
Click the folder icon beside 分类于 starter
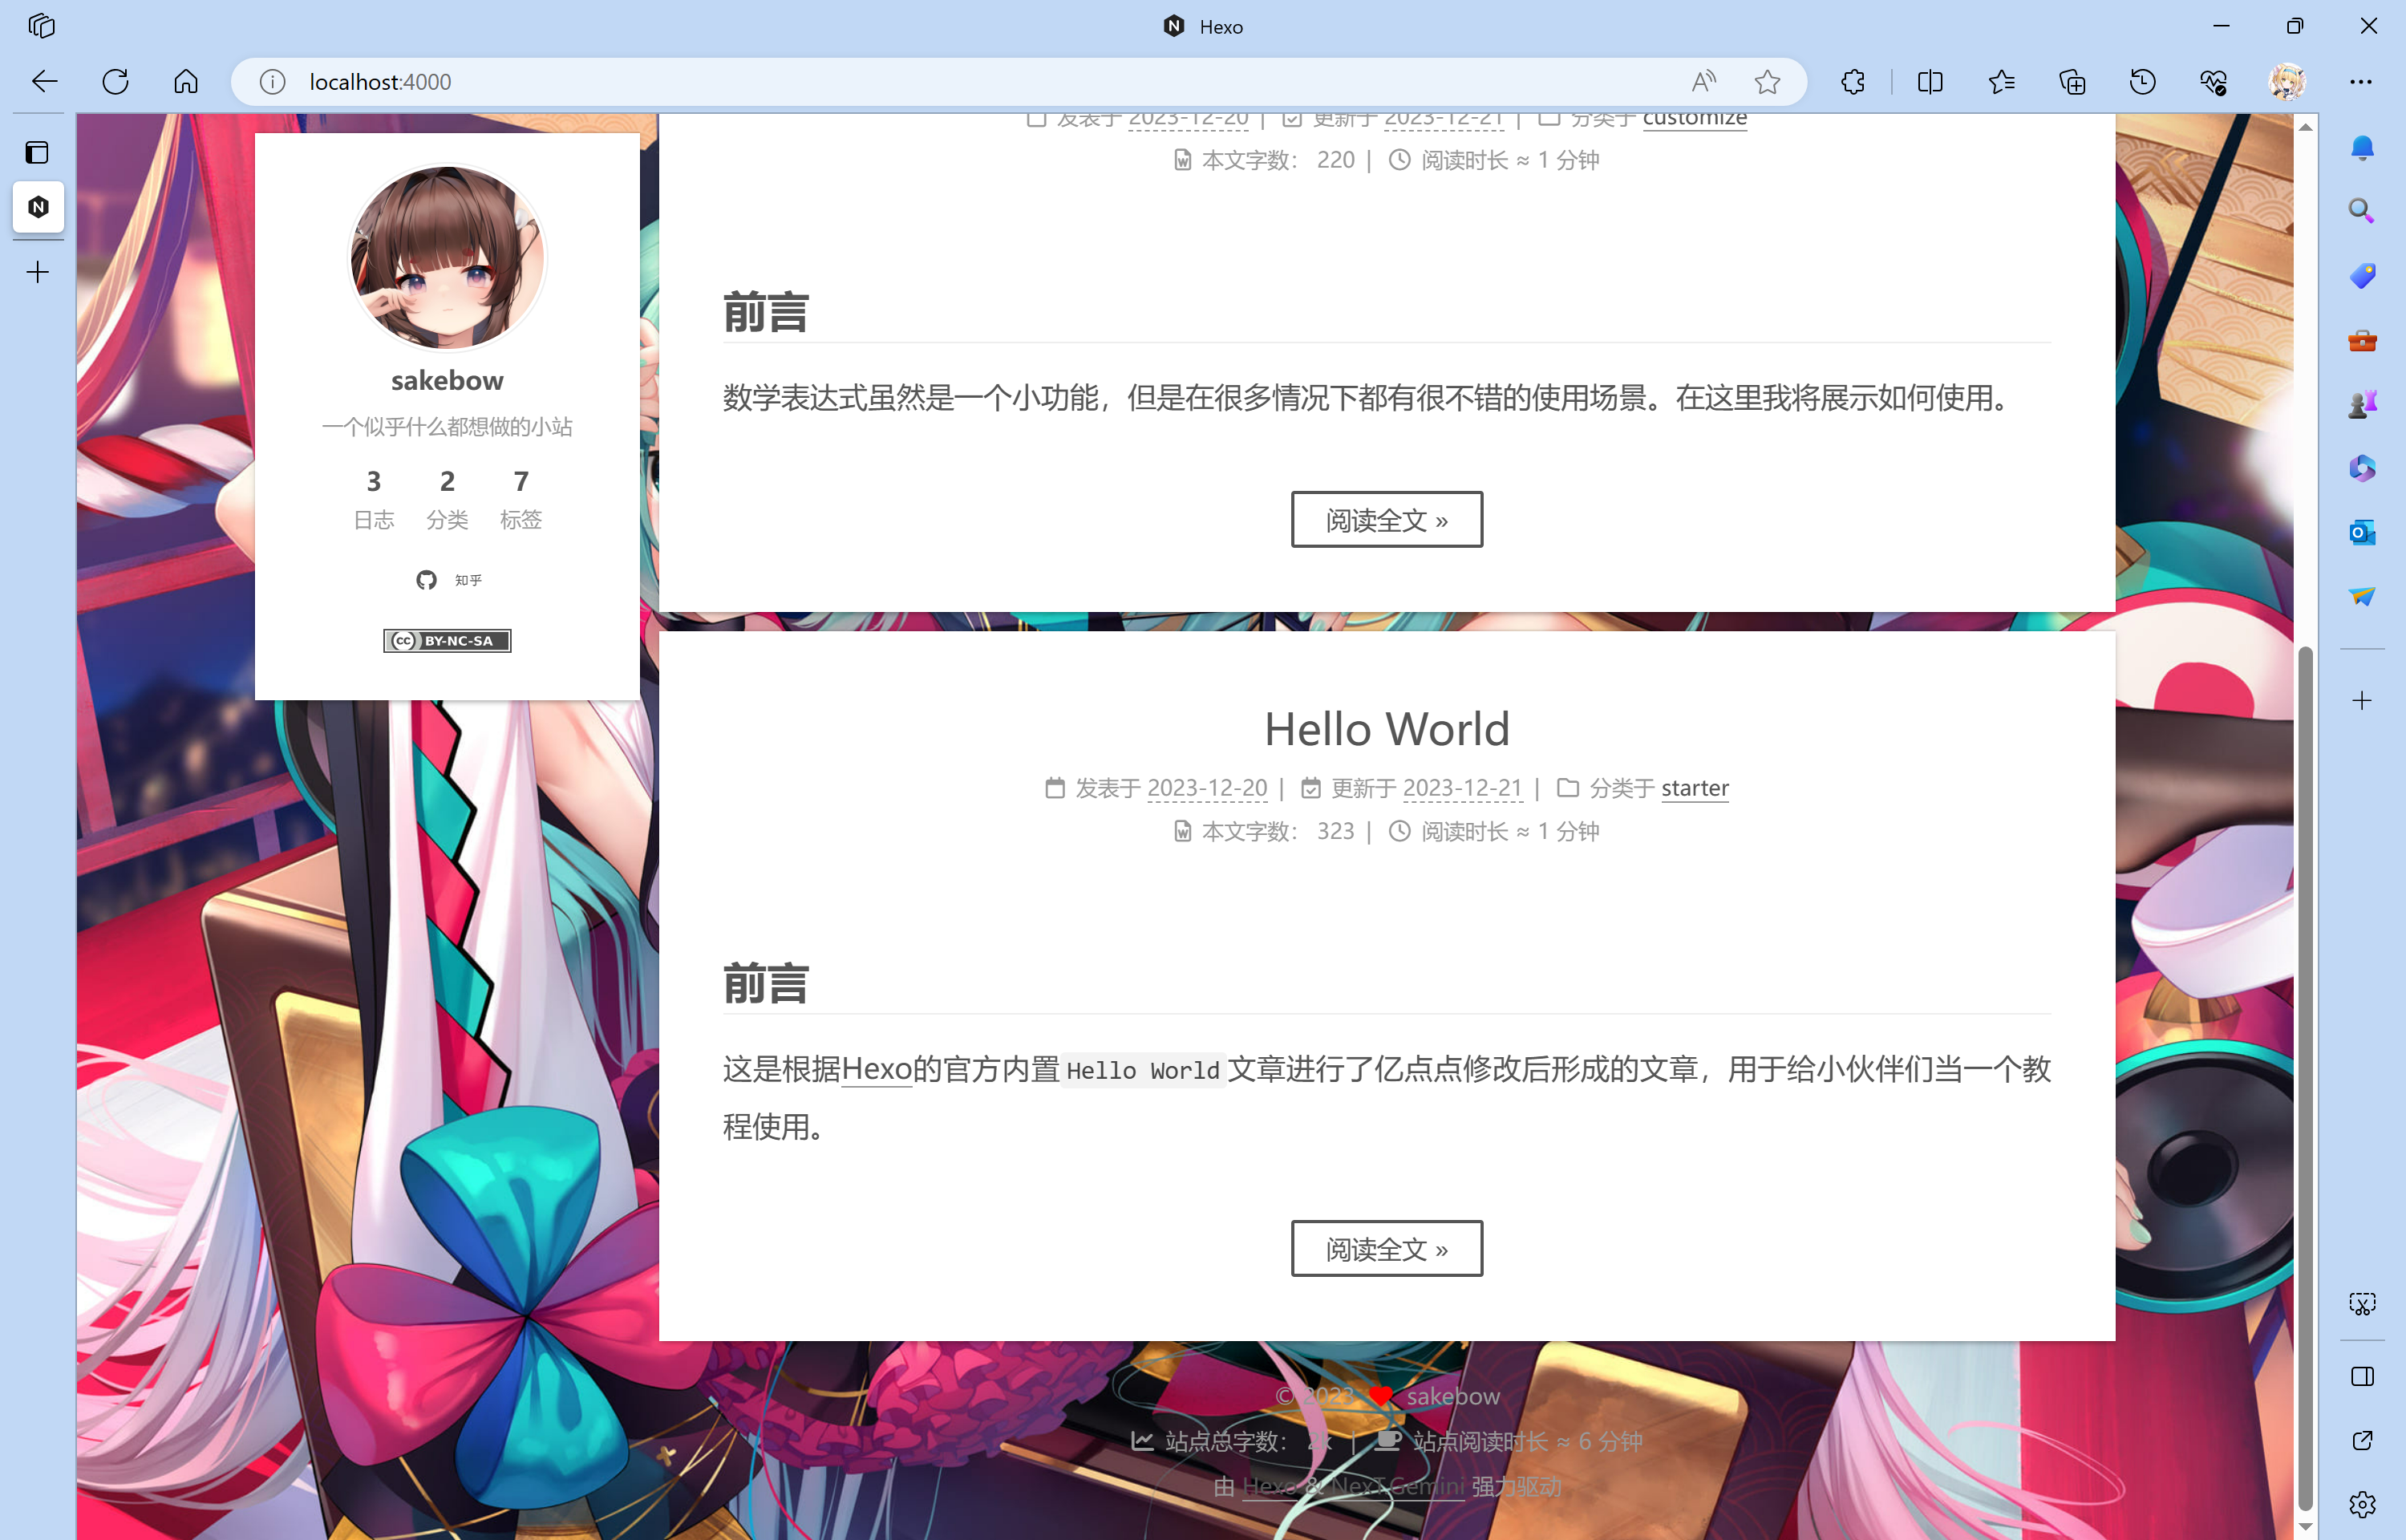point(1570,788)
